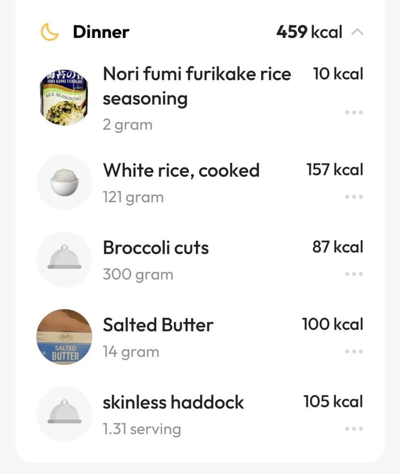Open the three-dot menu for White rice

point(354,197)
